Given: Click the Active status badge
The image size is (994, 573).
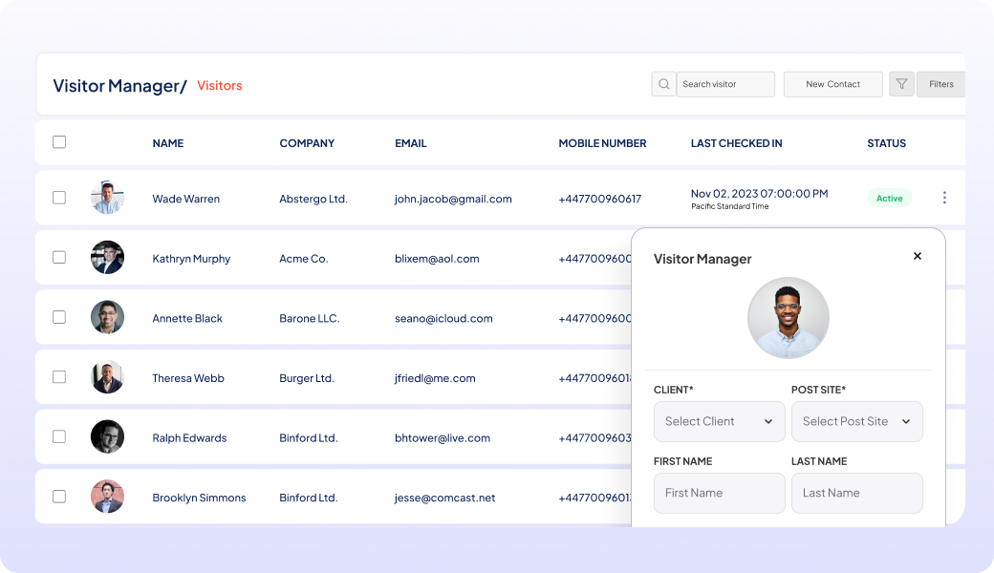Looking at the screenshot, I should pyautogui.click(x=890, y=199).
